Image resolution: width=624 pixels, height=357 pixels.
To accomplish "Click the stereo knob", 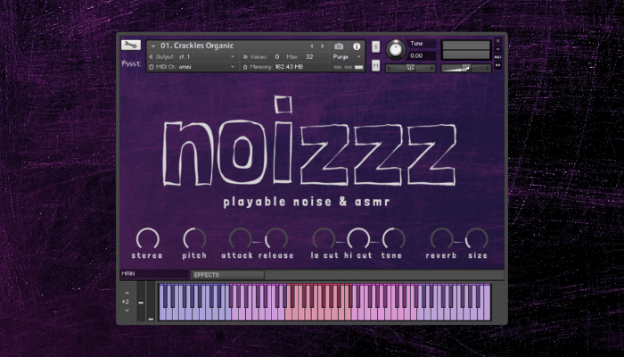I will tap(147, 238).
